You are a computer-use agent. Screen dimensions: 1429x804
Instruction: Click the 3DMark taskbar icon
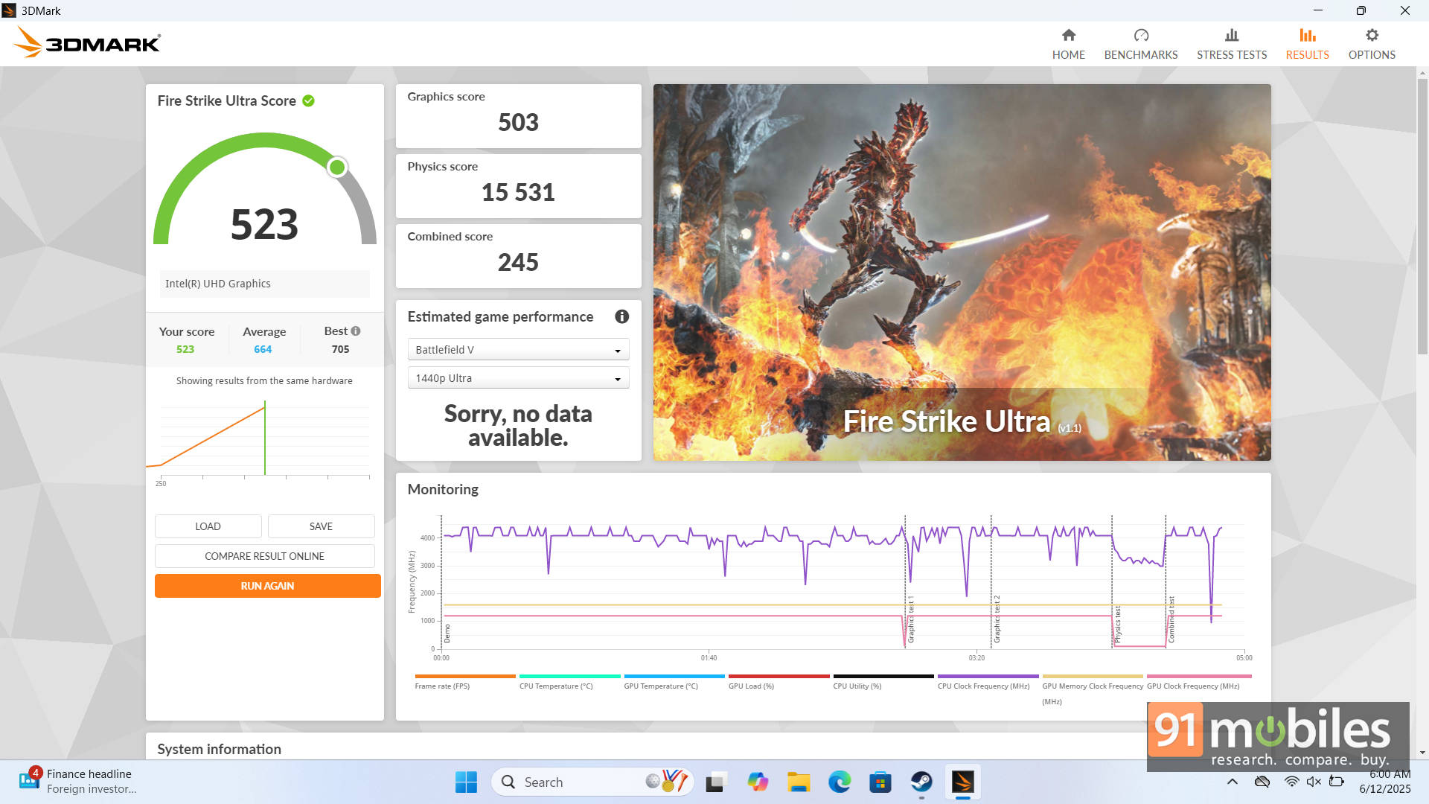pos(963,782)
